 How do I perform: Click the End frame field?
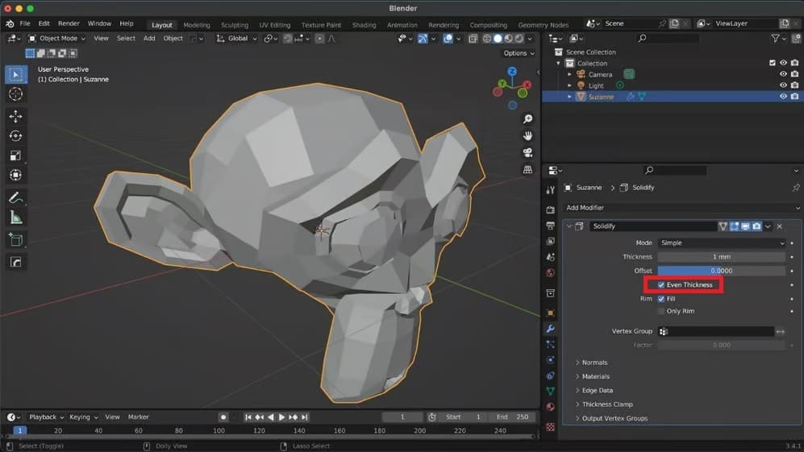[512, 417]
